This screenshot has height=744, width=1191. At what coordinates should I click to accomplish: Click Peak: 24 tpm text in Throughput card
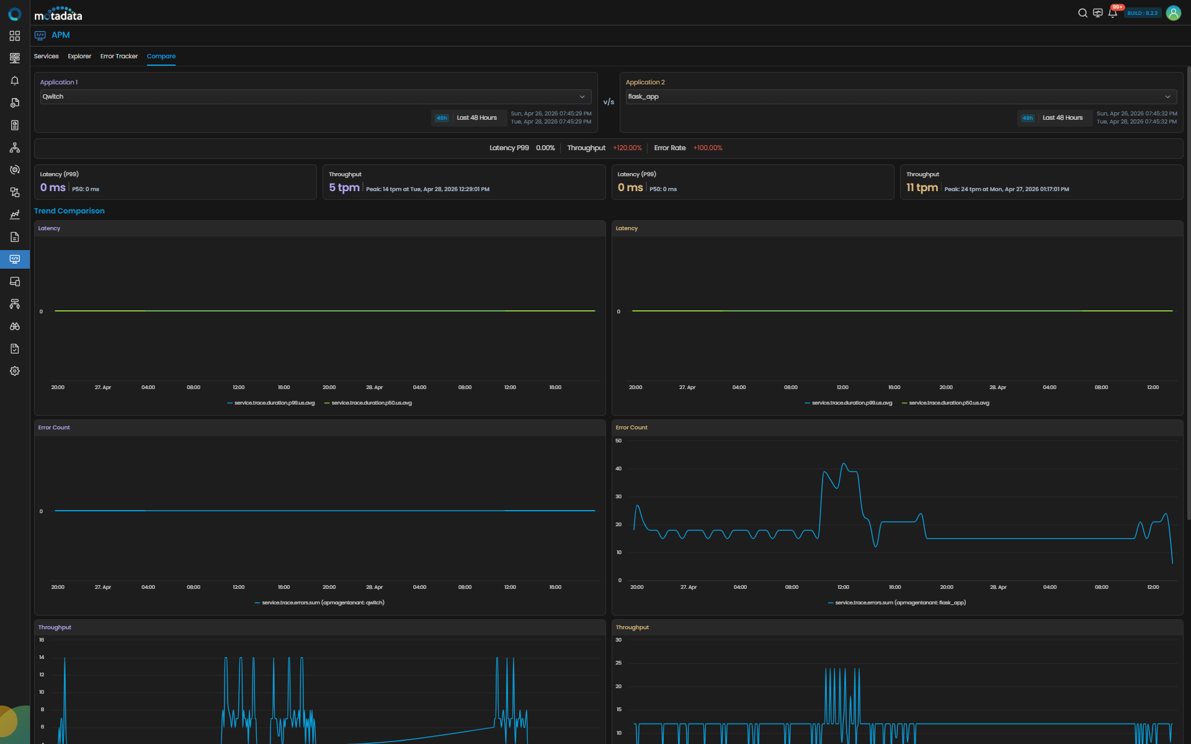(x=1007, y=189)
